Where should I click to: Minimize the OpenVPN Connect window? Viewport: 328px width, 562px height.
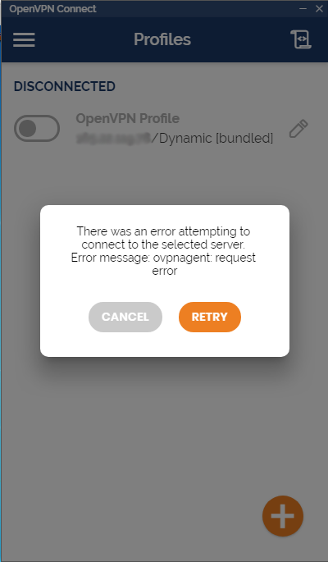(303, 8)
